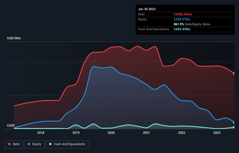This screenshot has width=239, height=153.
Task: Toggle the Debt series legend button
Action: click(14, 144)
